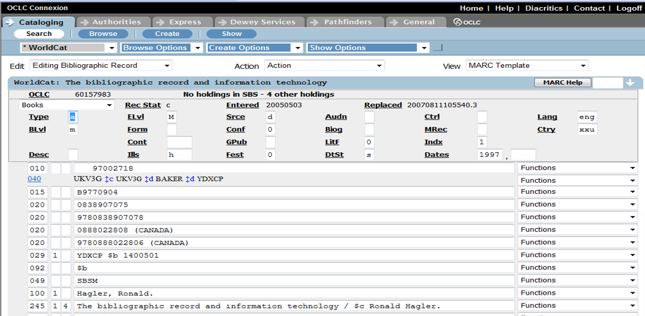Click the 100 field Hagler, Ronald text box

tap(294, 293)
